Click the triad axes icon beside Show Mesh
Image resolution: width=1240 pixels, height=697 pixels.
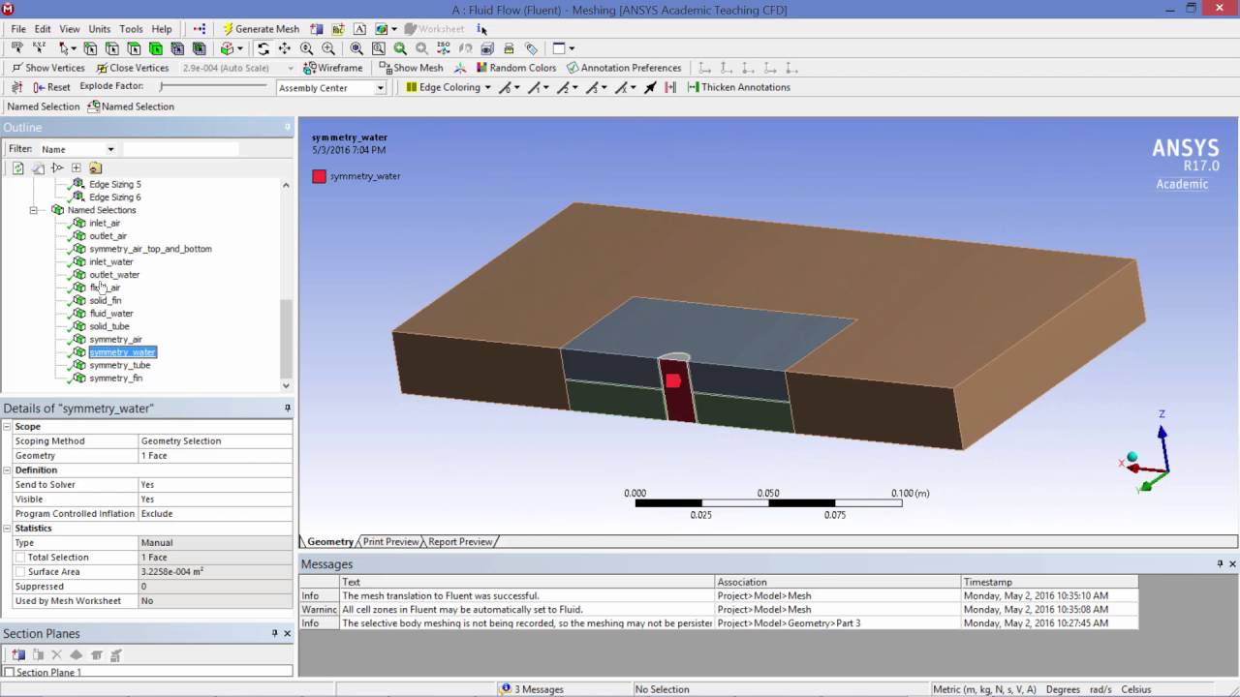coord(459,68)
